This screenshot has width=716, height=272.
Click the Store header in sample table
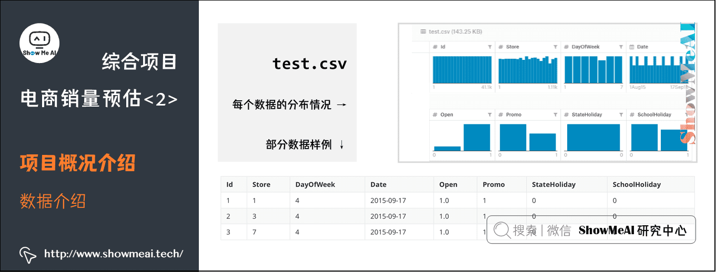[x=261, y=185]
